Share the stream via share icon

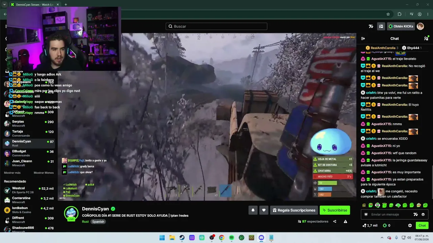point(335,221)
